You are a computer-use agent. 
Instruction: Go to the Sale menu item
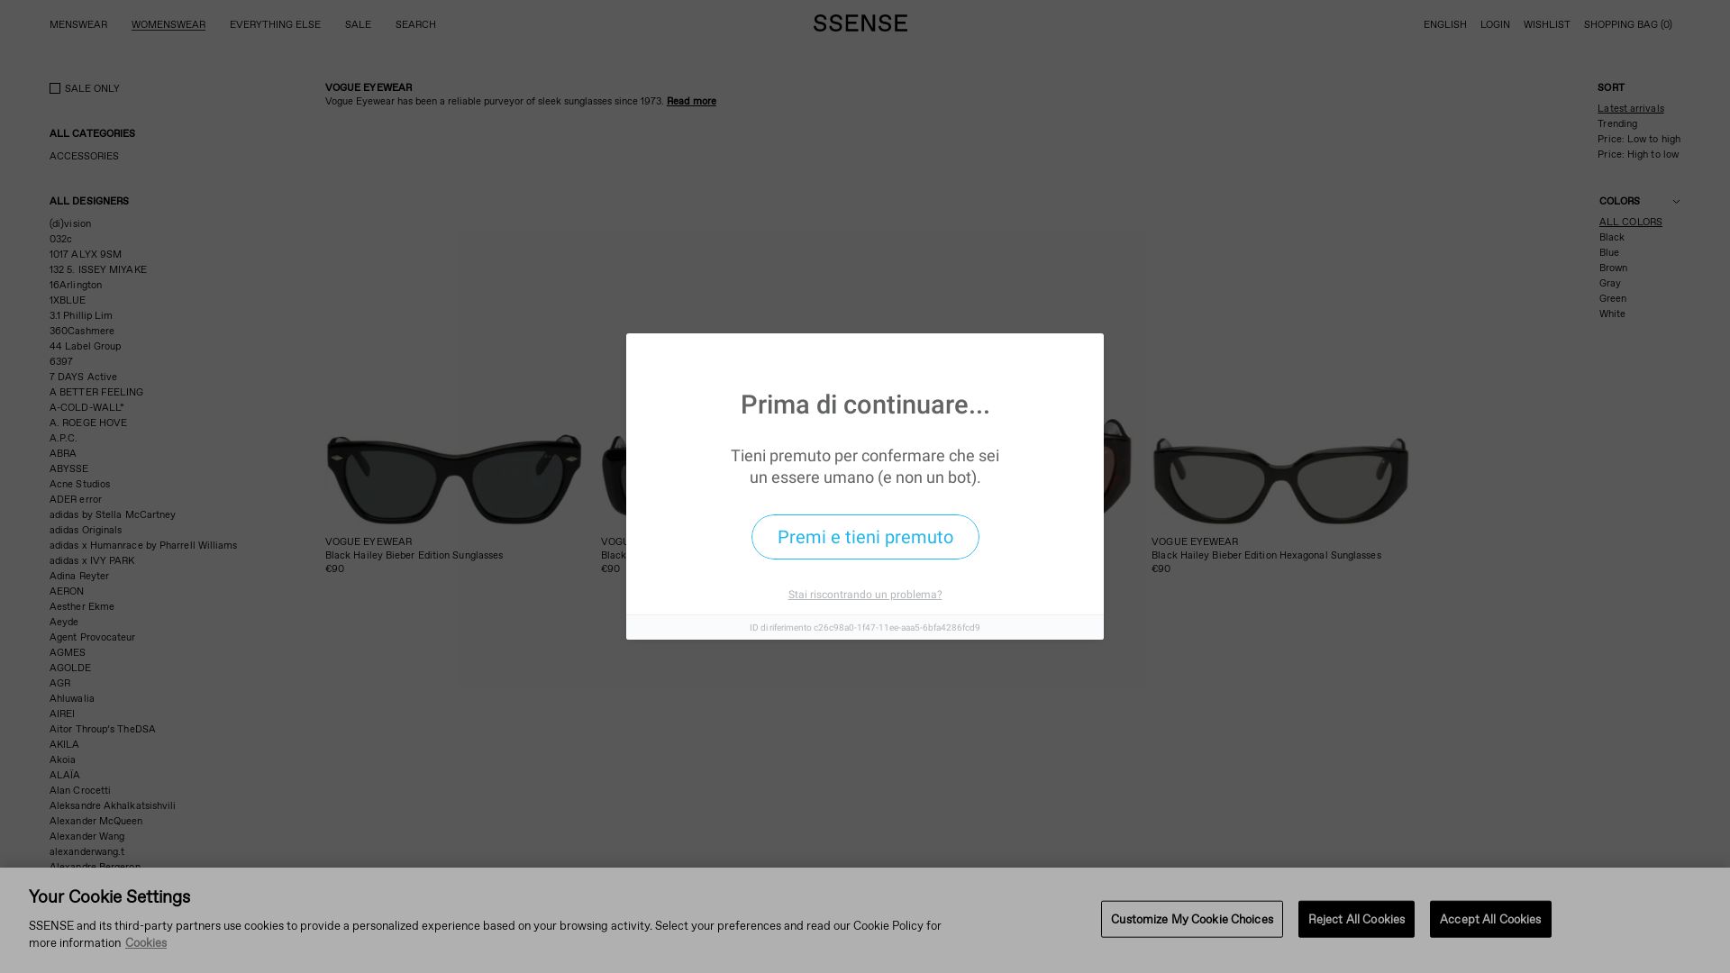point(358,24)
